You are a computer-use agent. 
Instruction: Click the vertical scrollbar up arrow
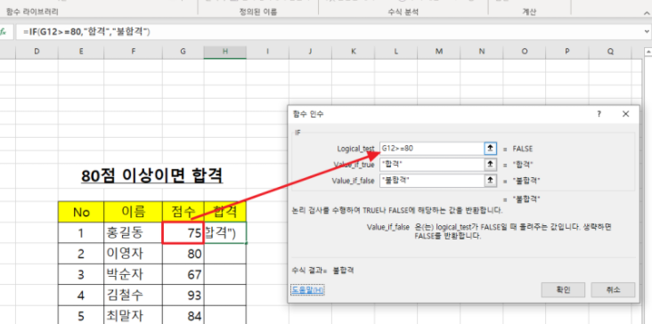[648, 52]
